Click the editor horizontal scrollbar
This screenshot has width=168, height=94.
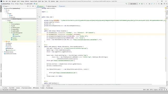pos(97,84)
